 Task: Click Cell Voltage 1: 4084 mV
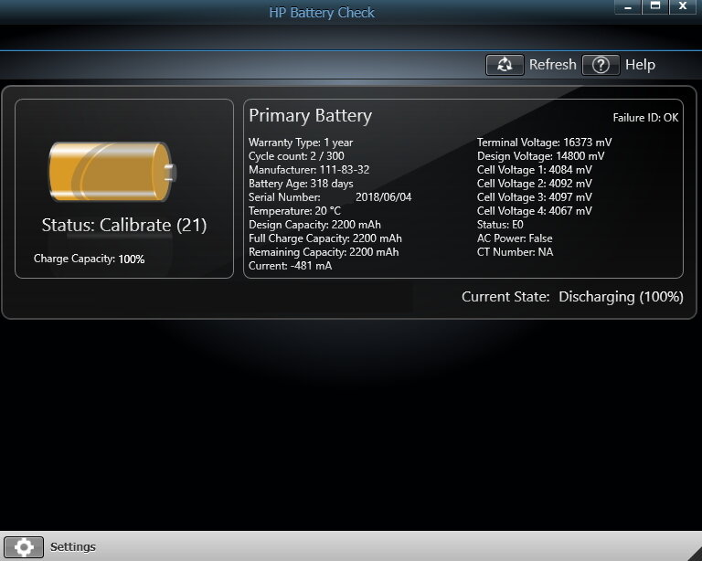tap(535, 170)
